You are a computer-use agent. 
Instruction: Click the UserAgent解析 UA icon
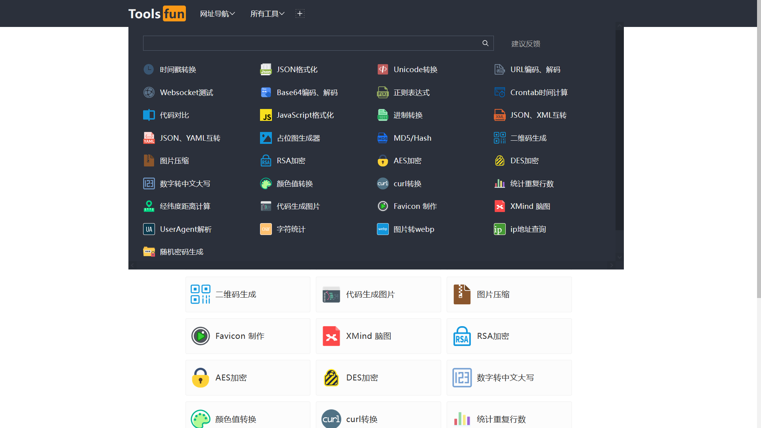click(x=149, y=229)
